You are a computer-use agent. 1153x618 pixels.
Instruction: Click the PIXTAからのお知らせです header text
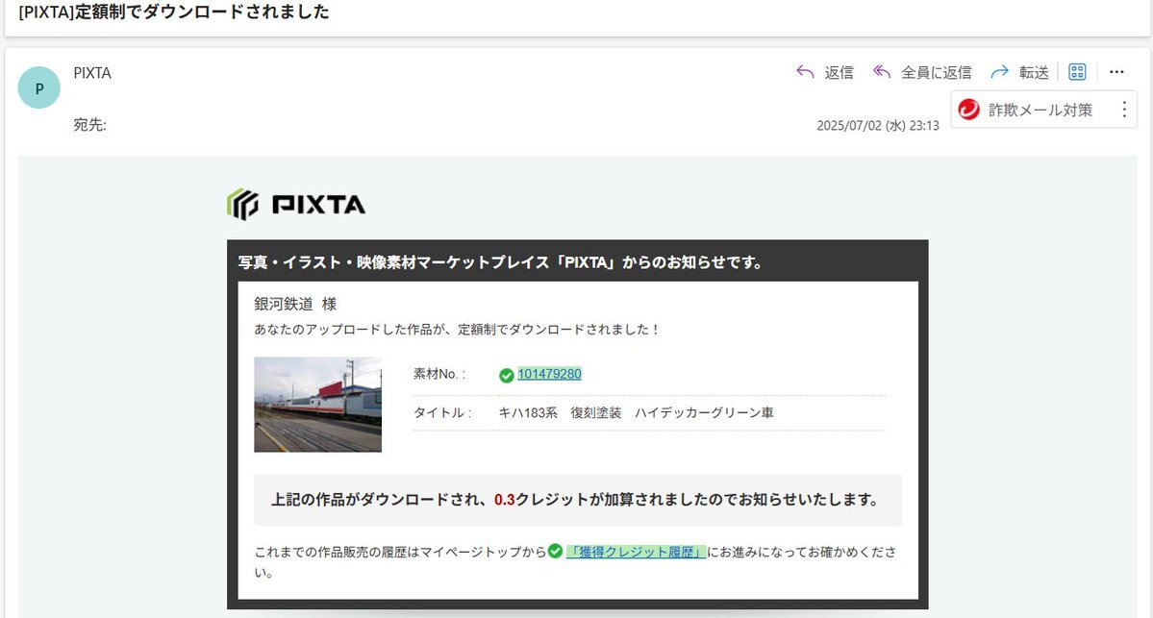(501, 262)
